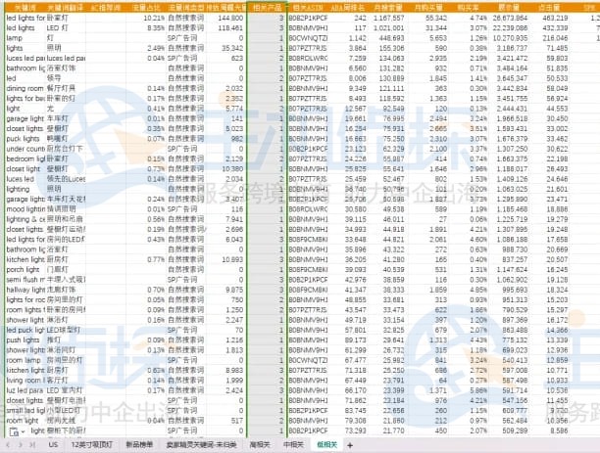
Task: Select the 相关产品 column header cell
Action: pos(267,7)
